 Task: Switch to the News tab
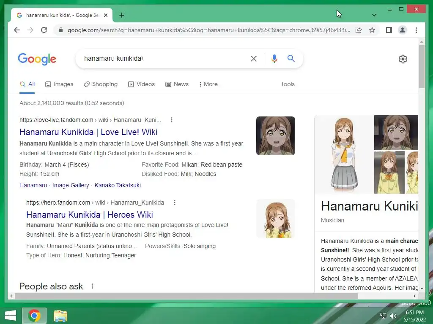click(x=177, y=84)
